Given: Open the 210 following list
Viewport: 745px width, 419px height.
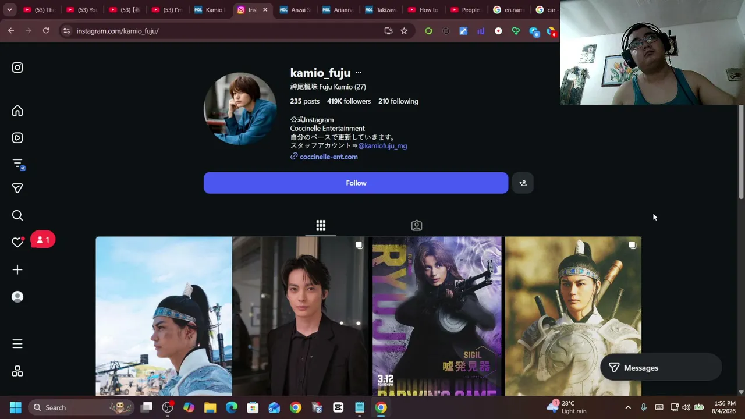Looking at the screenshot, I should click(x=398, y=101).
